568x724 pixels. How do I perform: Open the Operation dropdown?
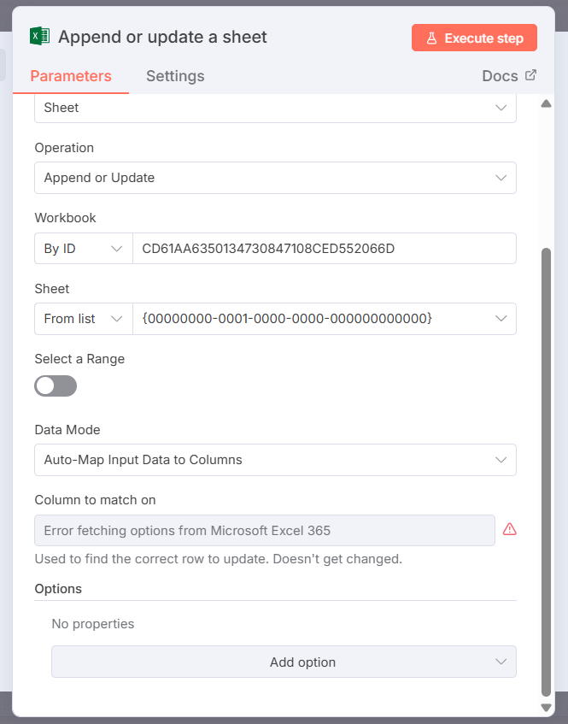tap(275, 178)
